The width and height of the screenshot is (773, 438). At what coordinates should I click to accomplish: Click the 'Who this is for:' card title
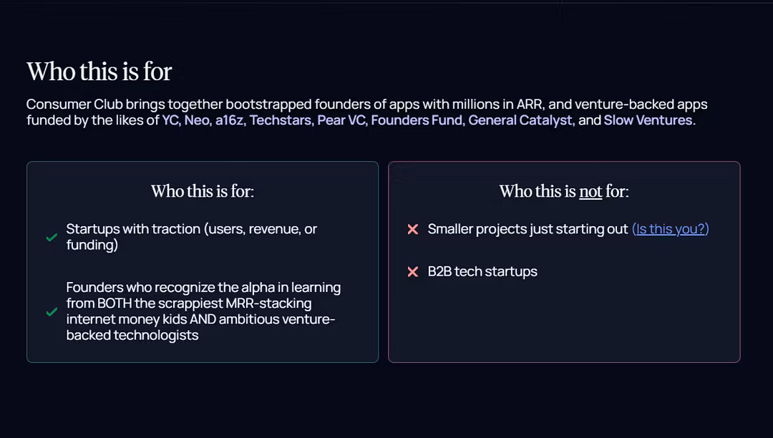tap(203, 191)
